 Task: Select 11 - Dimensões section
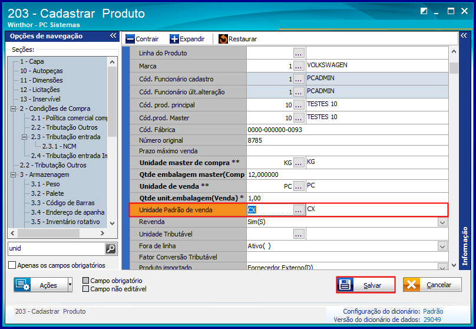coord(41,80)
